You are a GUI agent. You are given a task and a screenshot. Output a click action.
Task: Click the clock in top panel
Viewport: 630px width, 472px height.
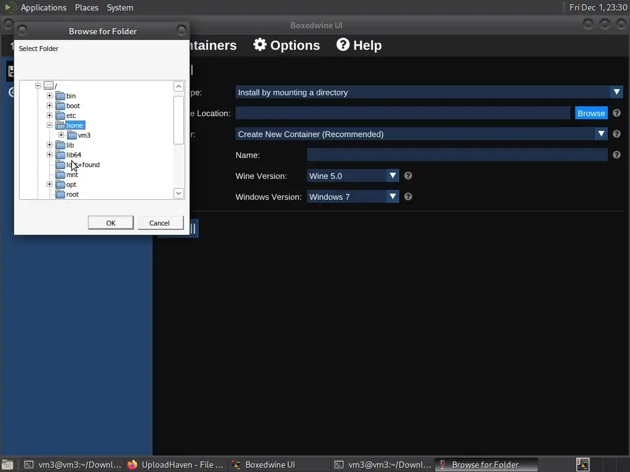(x=598, y=7)
